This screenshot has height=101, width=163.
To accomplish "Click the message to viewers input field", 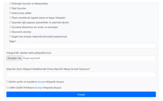I will (x=81, y=75).
